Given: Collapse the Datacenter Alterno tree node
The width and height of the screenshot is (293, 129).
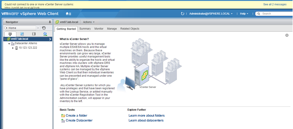Looking at the screenshot, I should click(x=9, y=43).
